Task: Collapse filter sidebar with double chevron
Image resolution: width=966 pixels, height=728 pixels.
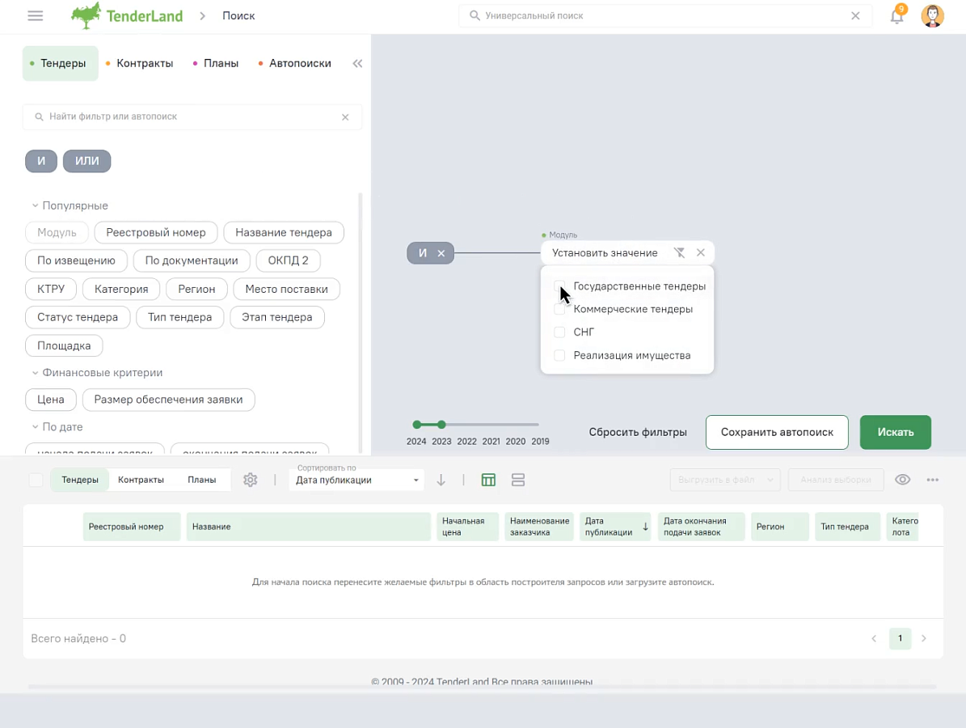Action: click(x=357, y=63)
